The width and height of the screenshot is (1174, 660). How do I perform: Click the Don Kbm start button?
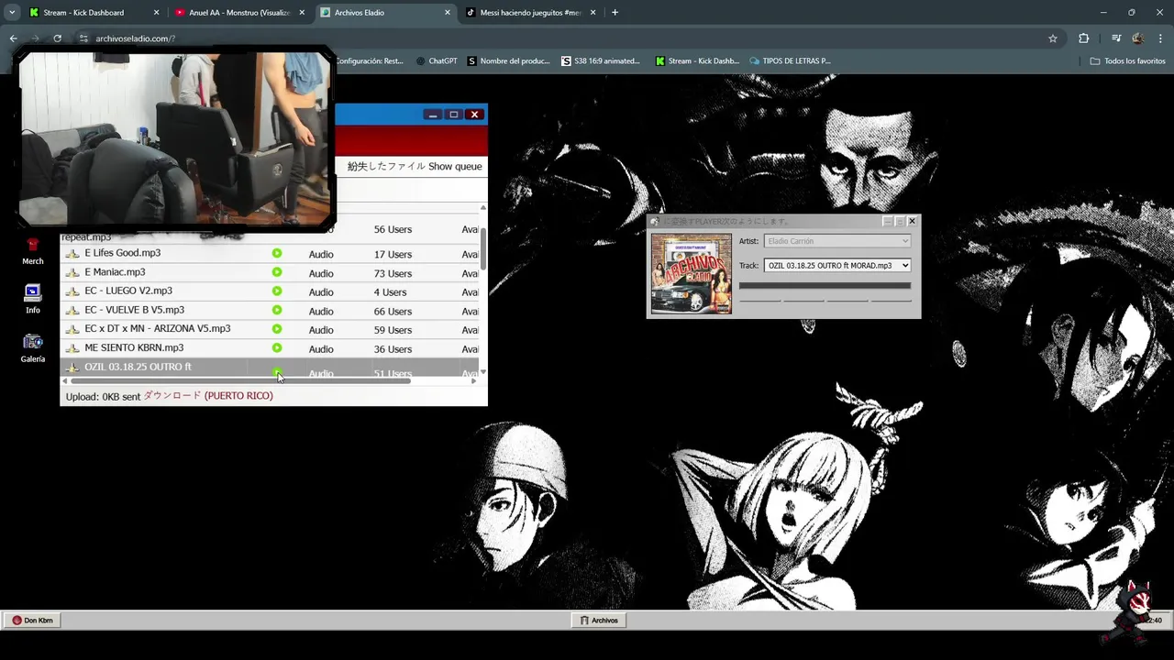pyautogui.click(x=33, y=621)
